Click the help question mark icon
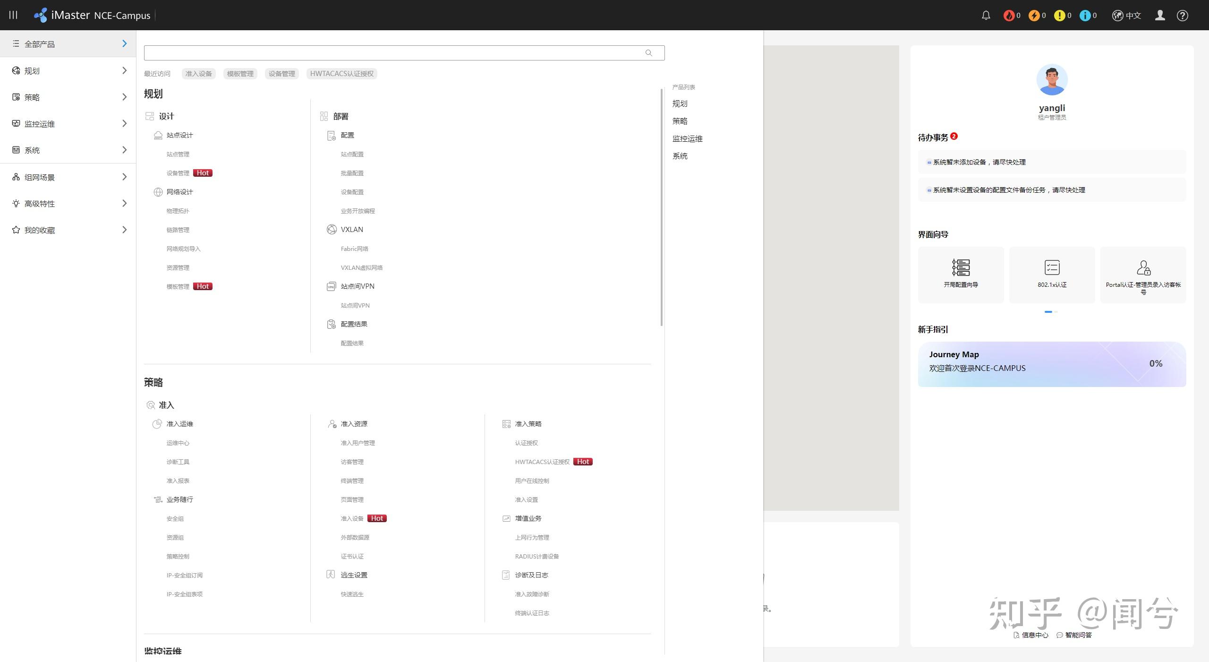Screen dimensions: 1209x662 (1182, 16)
